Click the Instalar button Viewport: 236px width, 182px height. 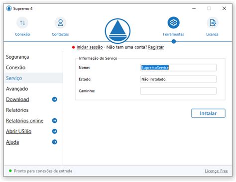click(x=208, y=113)
